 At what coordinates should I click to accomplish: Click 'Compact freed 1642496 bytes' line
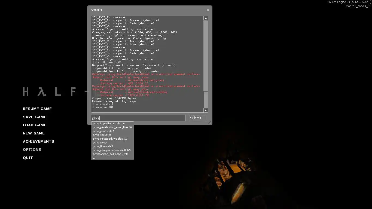pos(114,98)
